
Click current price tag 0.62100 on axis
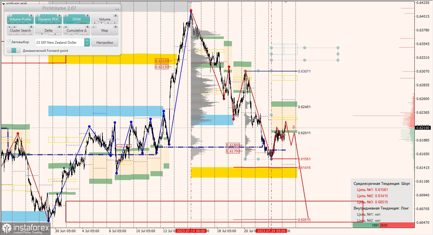click(x=423, y=128)
